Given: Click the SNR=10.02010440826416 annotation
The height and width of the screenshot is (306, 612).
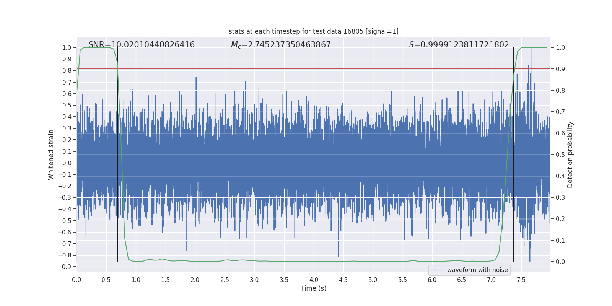Looking at the screenshot, I should click(142, 45).
